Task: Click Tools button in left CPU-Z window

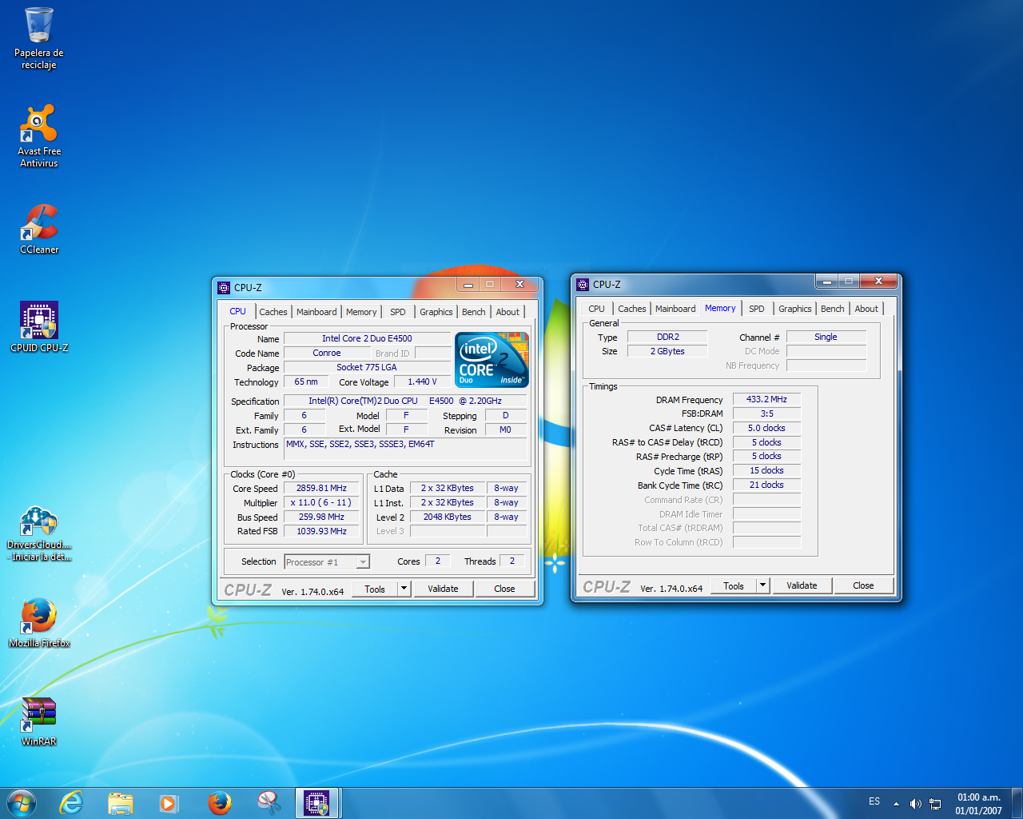Action: tap(375, 589)
